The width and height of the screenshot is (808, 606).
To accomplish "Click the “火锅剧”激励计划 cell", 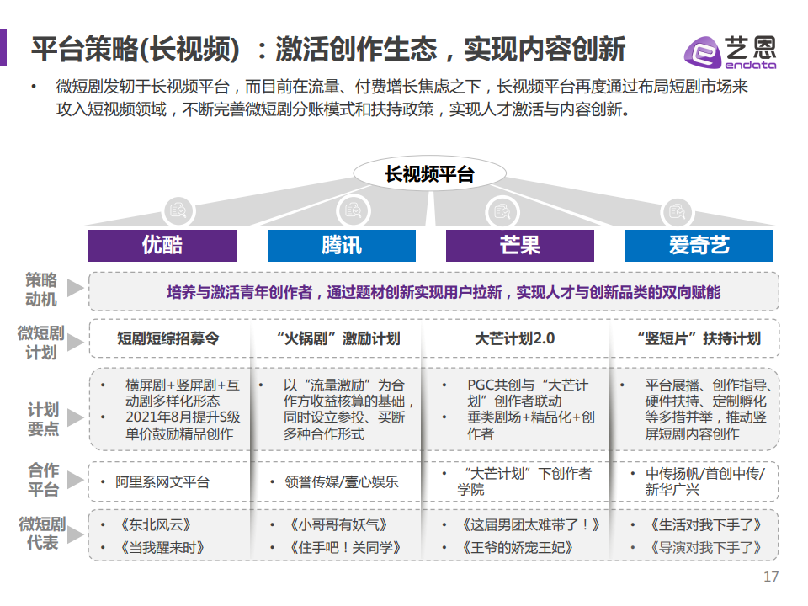I will coord(338,338).
